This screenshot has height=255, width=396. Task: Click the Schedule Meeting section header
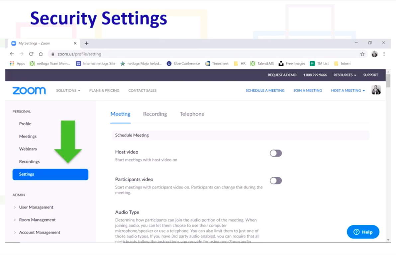(241, 135)
